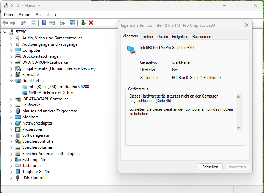
Task: Switch to the Details tab
Action: (162, 36)
